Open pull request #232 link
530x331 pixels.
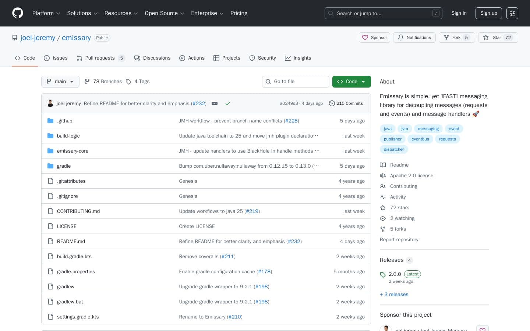tap(198, 103)
